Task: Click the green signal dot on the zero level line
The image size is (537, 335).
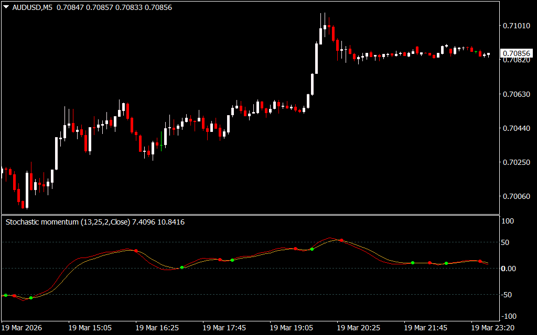Action: tap(182, 267)
